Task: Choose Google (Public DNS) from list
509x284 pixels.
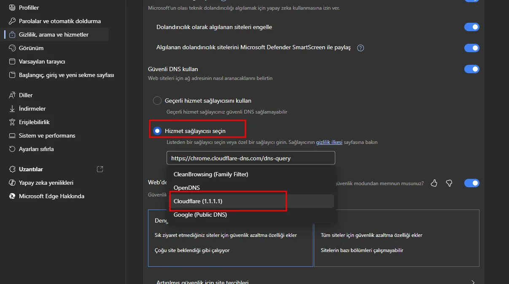Action: (x=252, y=215)
